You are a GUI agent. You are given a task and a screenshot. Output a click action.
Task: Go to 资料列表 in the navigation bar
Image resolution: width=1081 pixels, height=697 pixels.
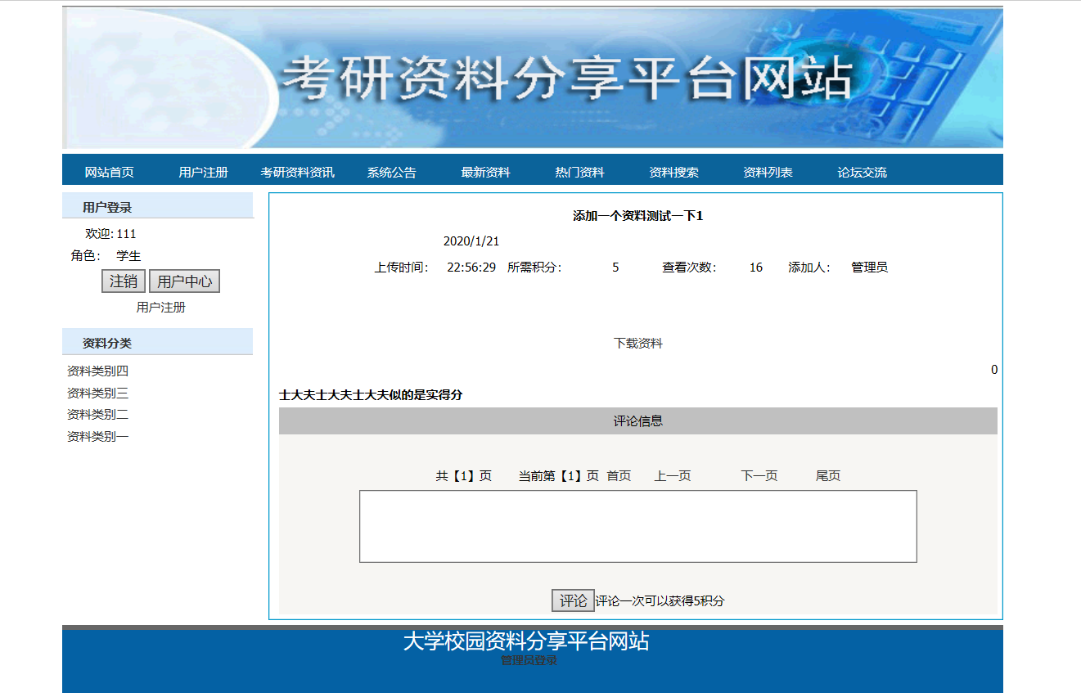click(x=768, y=173)
